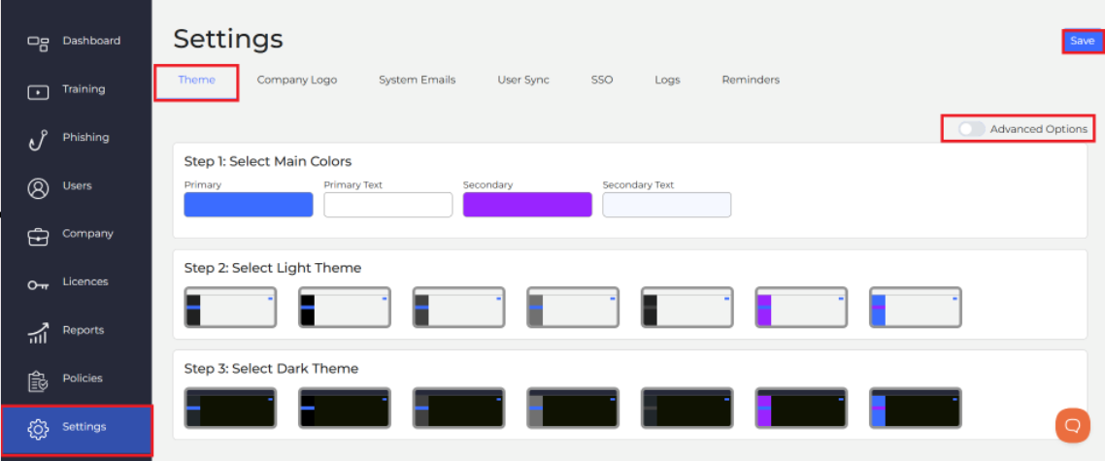1105x461 pixels.
Task: Select dark theme with light-gray sidebar
Action: point(573,408)
